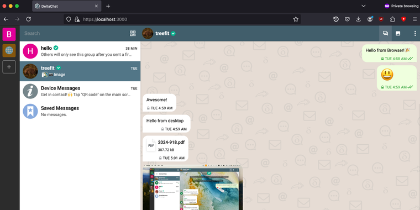Click treefit name in chat header
420x210 pixels.
pos(162,34)
